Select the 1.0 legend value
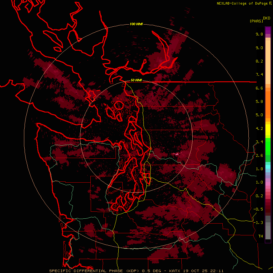Viewport: 273px width, 273px height. [x=259, y=182]
